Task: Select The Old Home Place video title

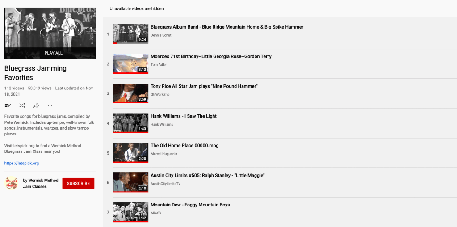Action: (x=184, y=146)
